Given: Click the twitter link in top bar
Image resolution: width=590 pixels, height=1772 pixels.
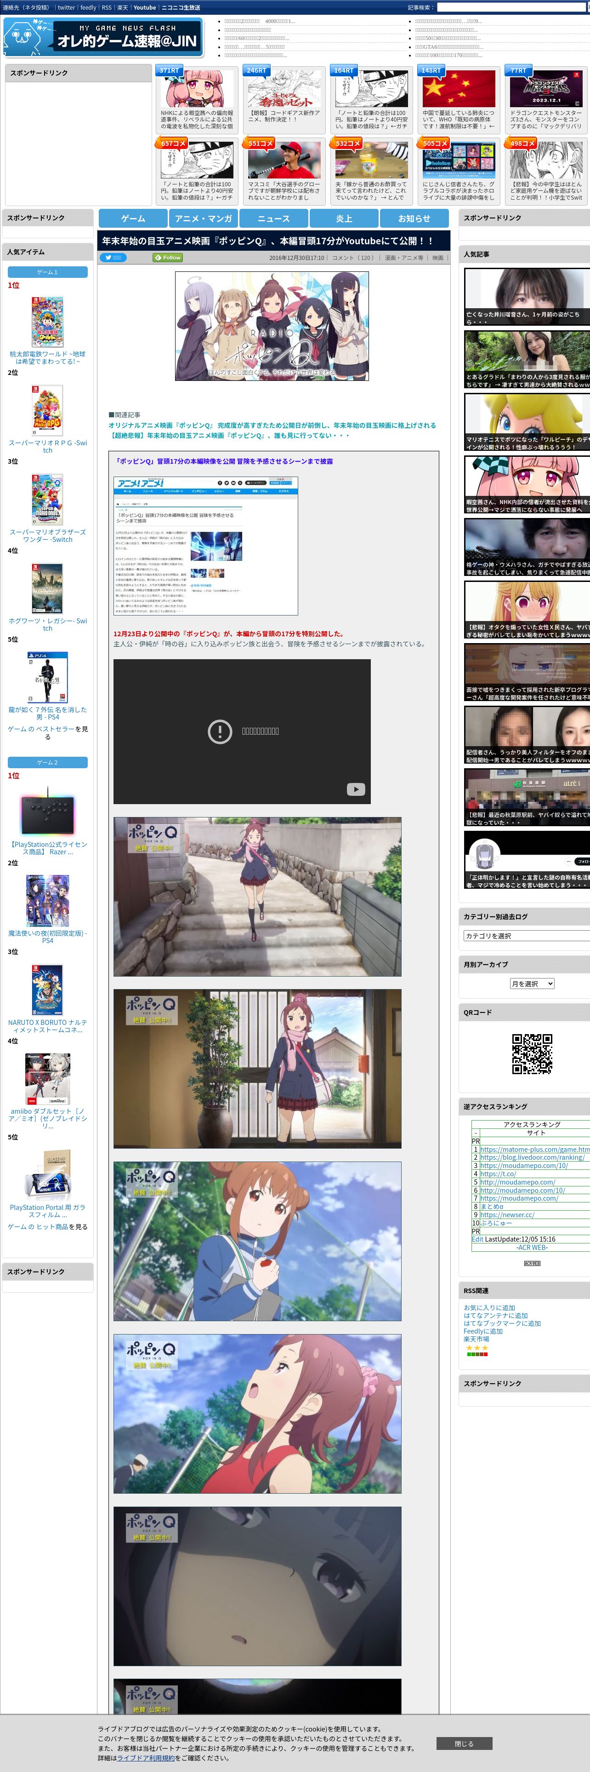Looking at the screenshot, I should [66, 7].
